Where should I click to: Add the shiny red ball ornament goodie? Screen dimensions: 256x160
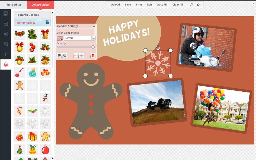tap(45, 149)
